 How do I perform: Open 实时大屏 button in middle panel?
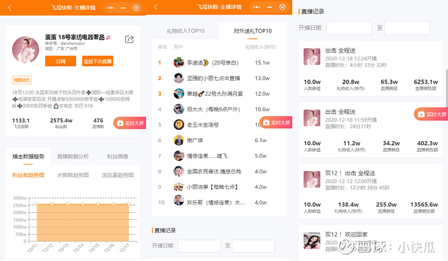click(276, 123)
